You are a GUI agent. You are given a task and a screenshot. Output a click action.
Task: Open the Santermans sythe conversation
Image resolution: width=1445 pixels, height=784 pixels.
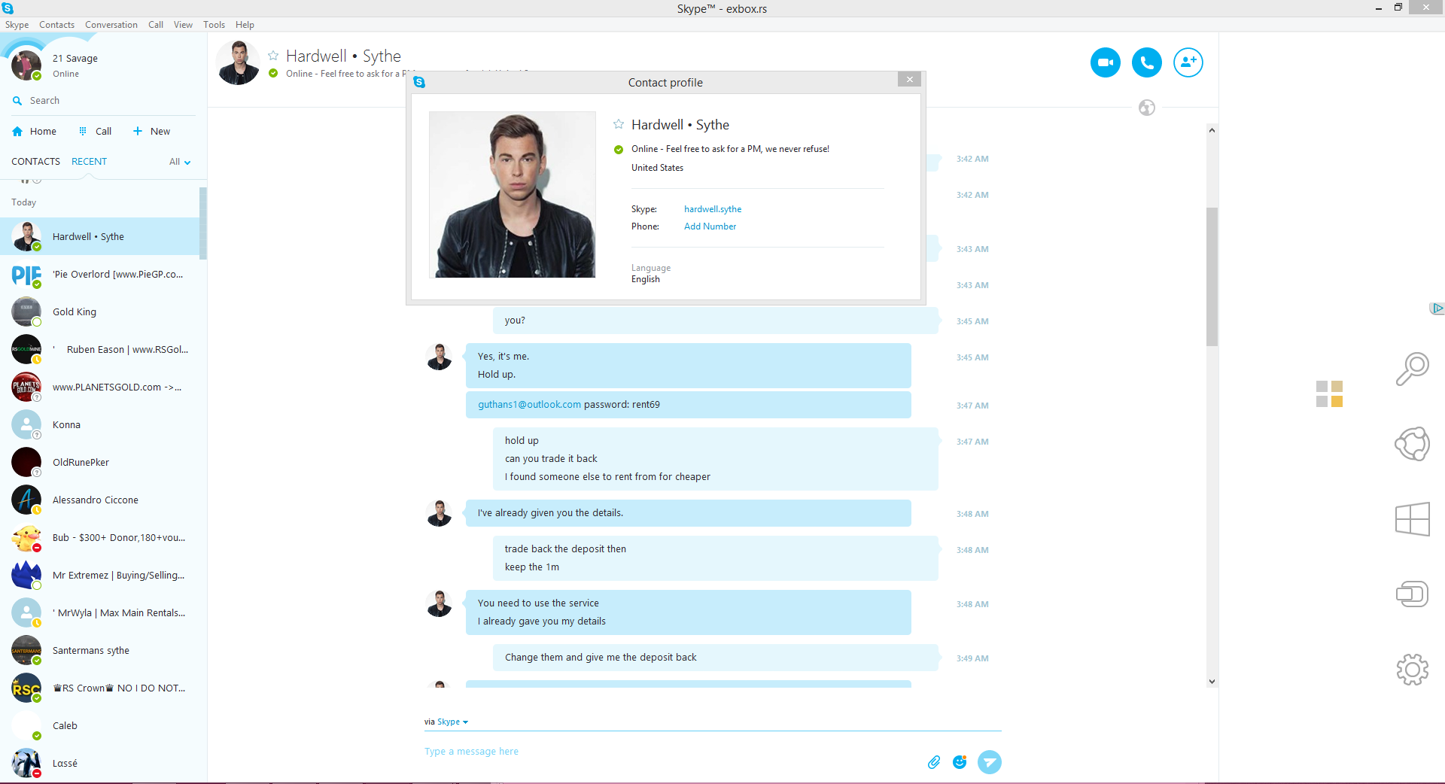coord(100,651)
